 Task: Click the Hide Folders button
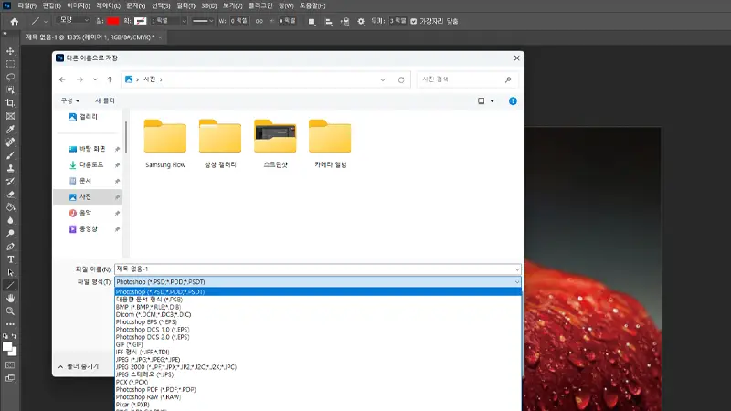click(x=79, y=367)
